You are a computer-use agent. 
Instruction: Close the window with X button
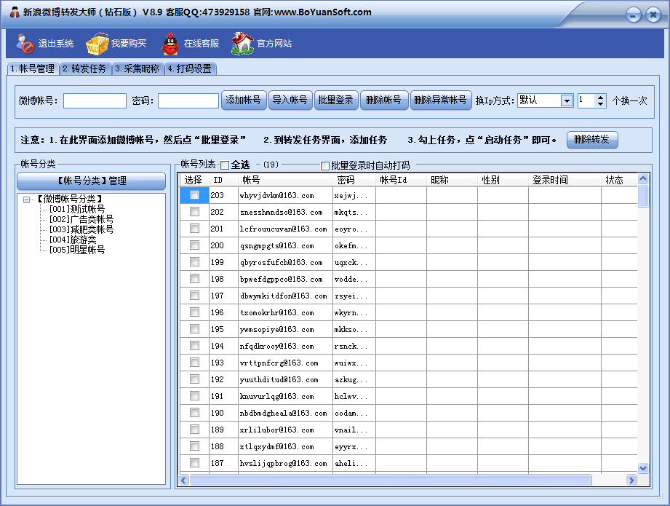653,15
